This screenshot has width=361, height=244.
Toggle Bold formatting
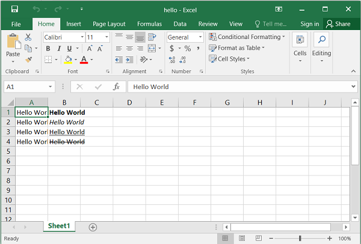point(48,49)
